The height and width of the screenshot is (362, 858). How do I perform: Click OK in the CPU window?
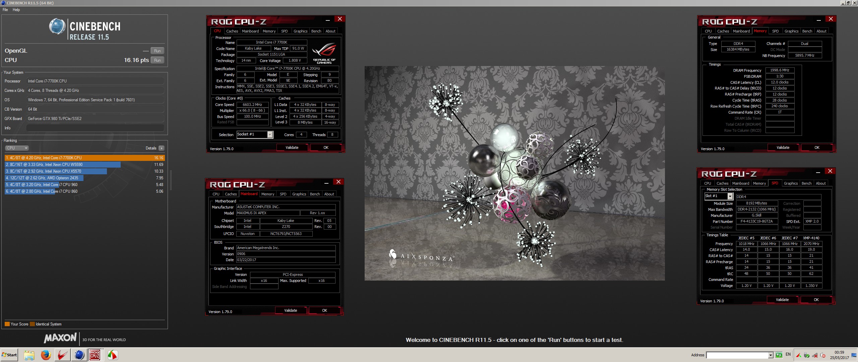click(326, 147)
